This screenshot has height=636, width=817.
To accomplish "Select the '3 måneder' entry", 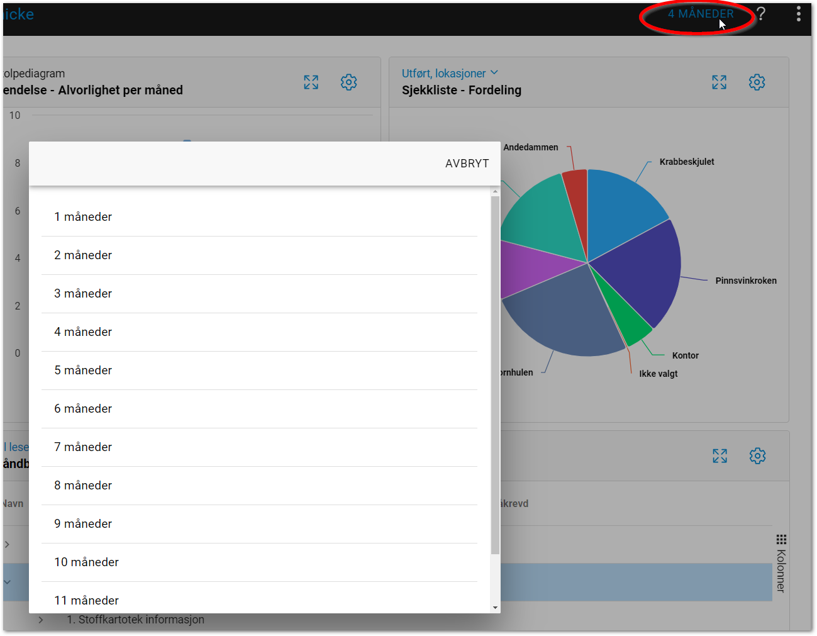I will tap(83, 294).
